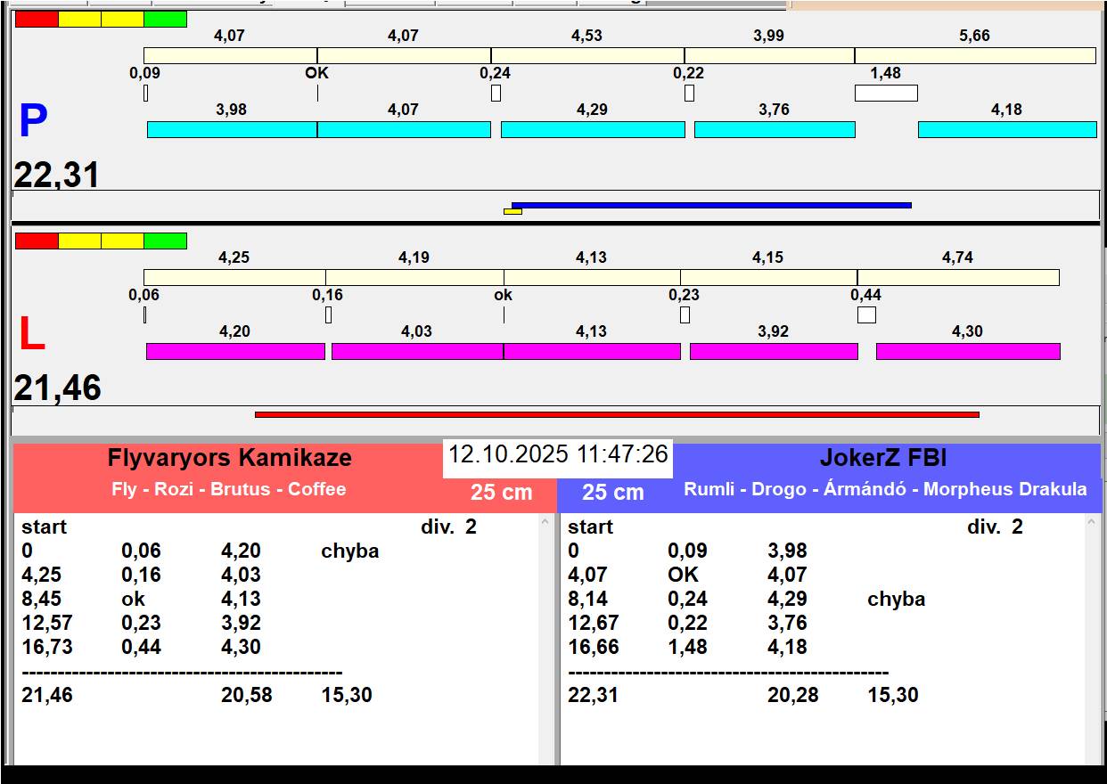The width and height of the screenshot is (1107, 784).
Task: Click the magenta 4,20 run bar
Action: (x=235, y=351)
